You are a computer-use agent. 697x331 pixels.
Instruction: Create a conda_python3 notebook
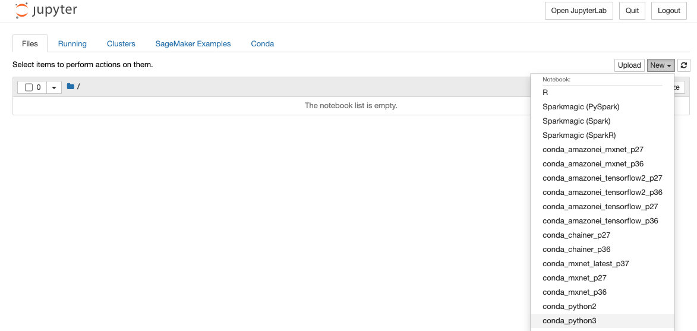pyautogui.click(x=603, y=320)
